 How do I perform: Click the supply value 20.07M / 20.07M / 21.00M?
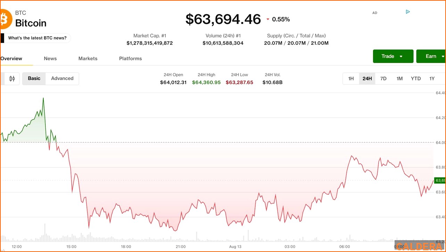click(296, 43)
